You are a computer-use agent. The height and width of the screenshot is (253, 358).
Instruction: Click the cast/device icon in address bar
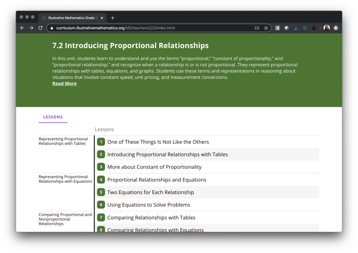click(x=257, y=28)
